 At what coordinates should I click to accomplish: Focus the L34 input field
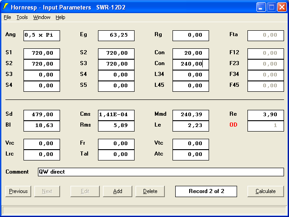tap(191, 75)
